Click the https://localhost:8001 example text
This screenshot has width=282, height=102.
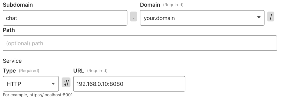51,95
